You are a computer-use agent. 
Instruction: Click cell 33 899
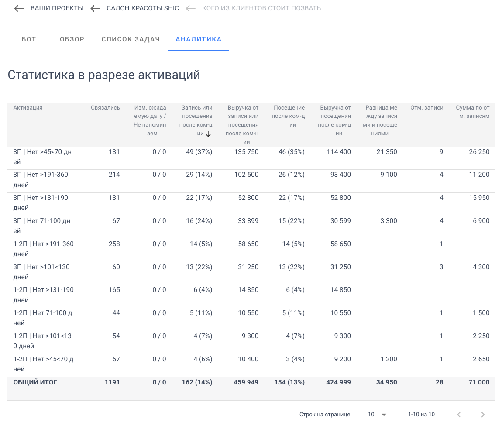point(248,221)
